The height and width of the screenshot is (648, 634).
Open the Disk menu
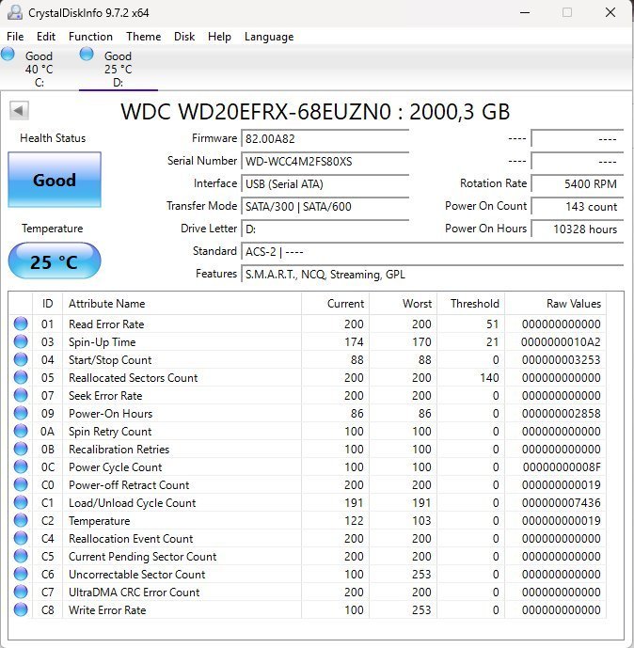(x=184, y=37)
